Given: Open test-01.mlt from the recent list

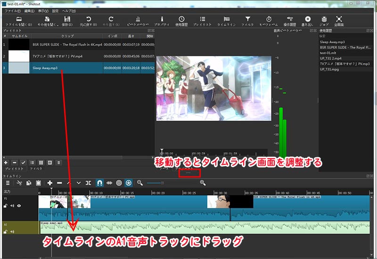Looking at the screenshot, I should tap(328, 53).
